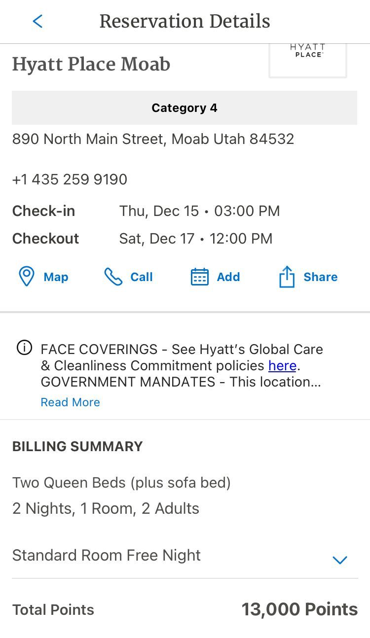Choose the Share label
Viewport: 370px width, 638px height.
pyautogui.click(x=321, y=277)
